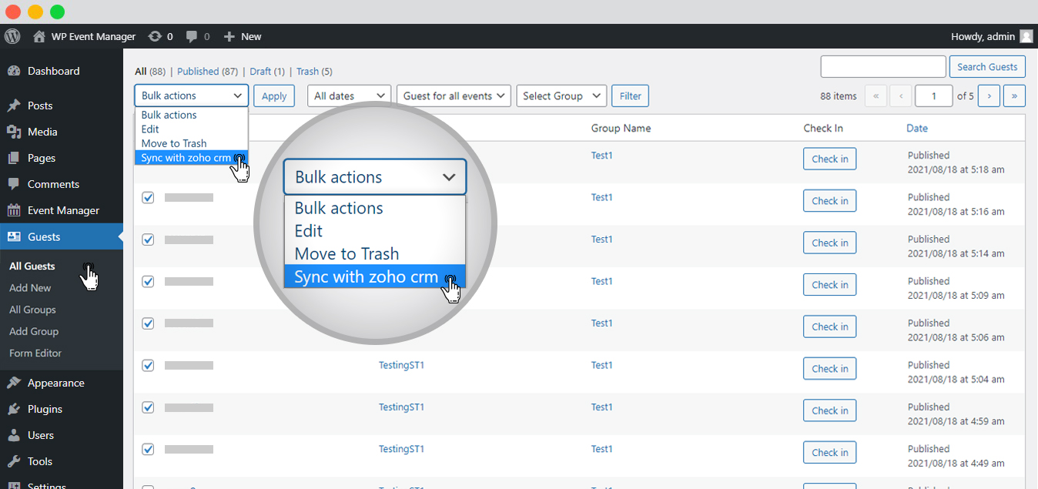Choose Edit in bulk actions list
Image resolution: width=1038 pixels, height=489 pixels.
[x=191, y=129]
